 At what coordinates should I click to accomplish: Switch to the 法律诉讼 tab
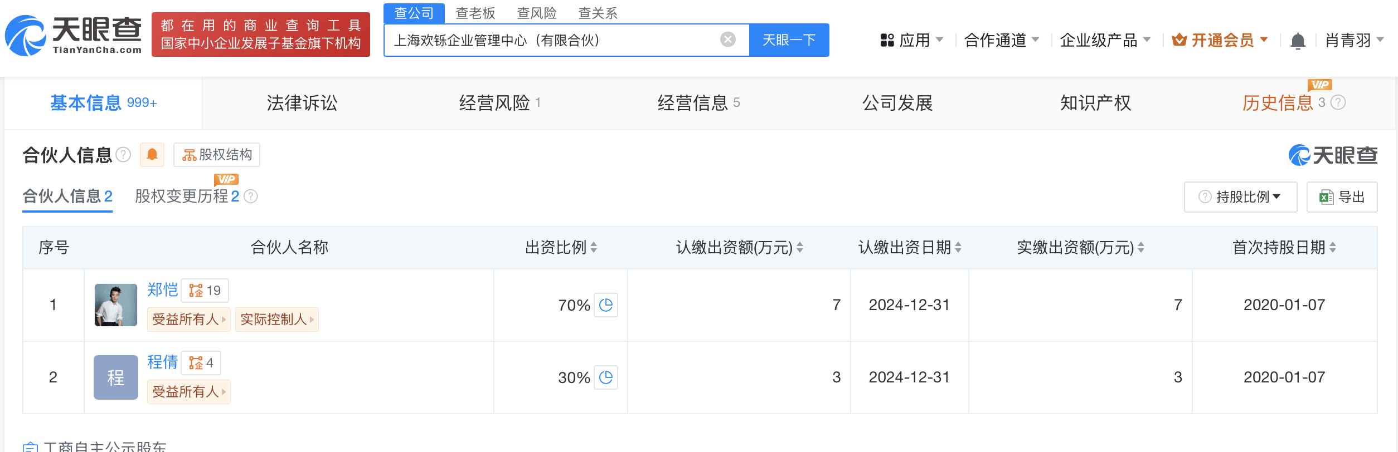point(302,103)
